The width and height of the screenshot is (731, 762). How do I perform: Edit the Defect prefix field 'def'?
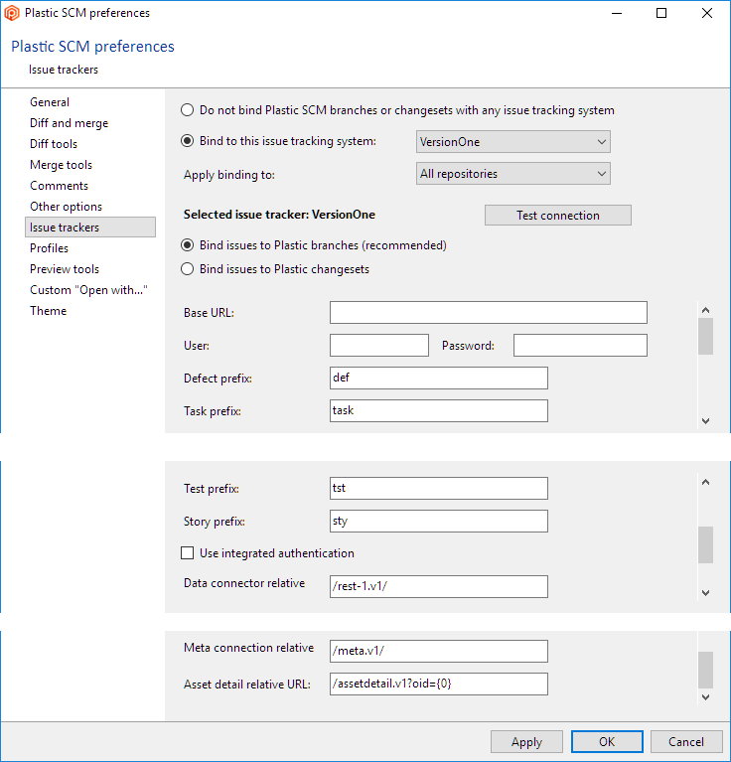click(439, 379)
